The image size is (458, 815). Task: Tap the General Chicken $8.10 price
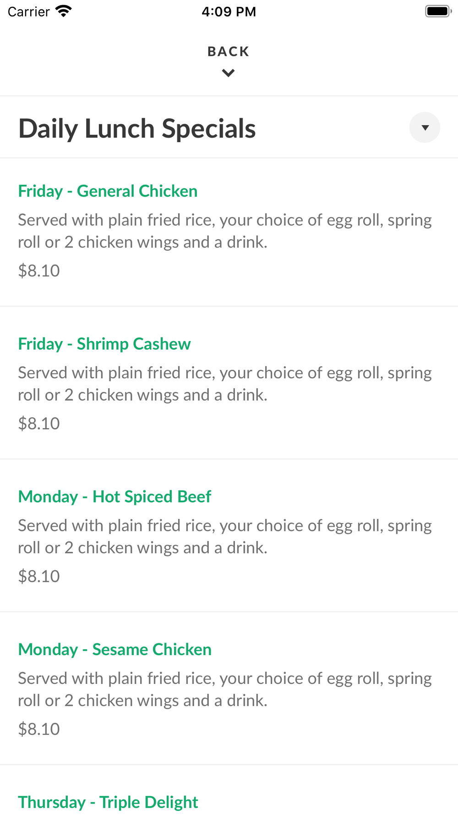[x=39, y=271]
